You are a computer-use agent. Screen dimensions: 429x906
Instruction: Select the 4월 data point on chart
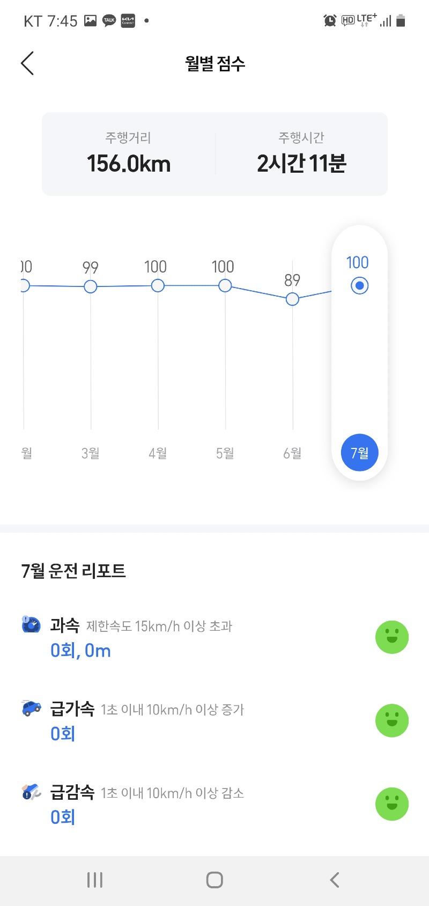pyautogui.click(x=158, y=285)
